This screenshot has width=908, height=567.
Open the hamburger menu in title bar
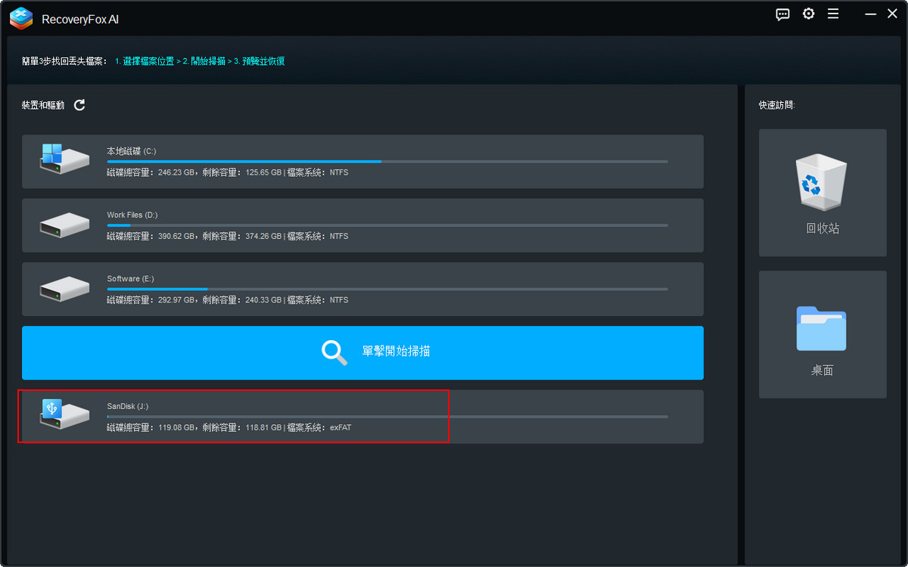tap(833, 14)
